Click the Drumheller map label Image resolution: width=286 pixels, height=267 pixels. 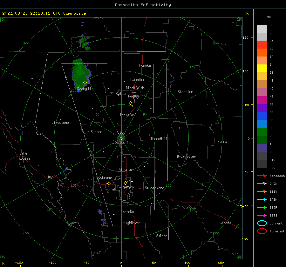(x=186, y=157)
